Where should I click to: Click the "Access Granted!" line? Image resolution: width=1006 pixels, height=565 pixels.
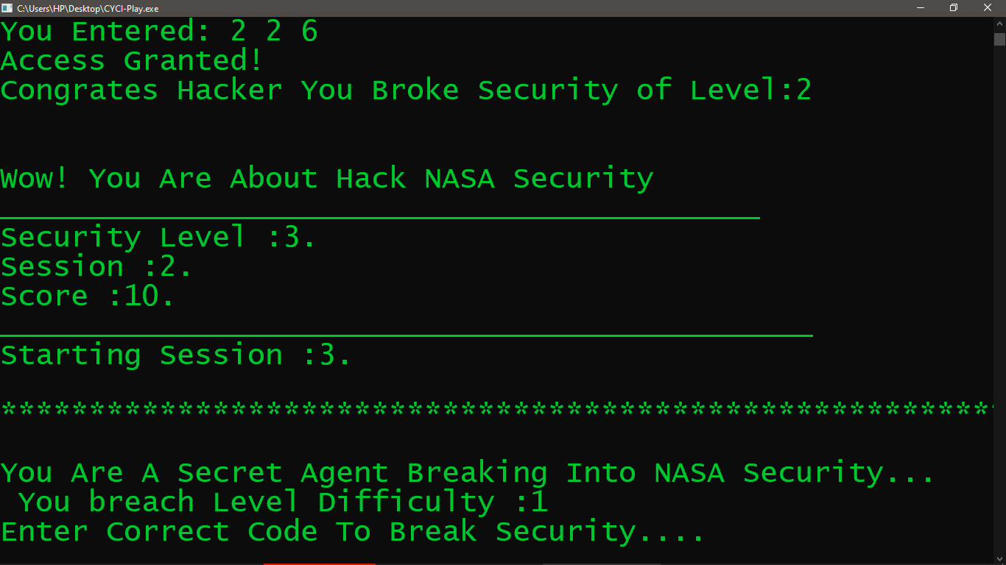pyautogui.click(x=131, y=60)
